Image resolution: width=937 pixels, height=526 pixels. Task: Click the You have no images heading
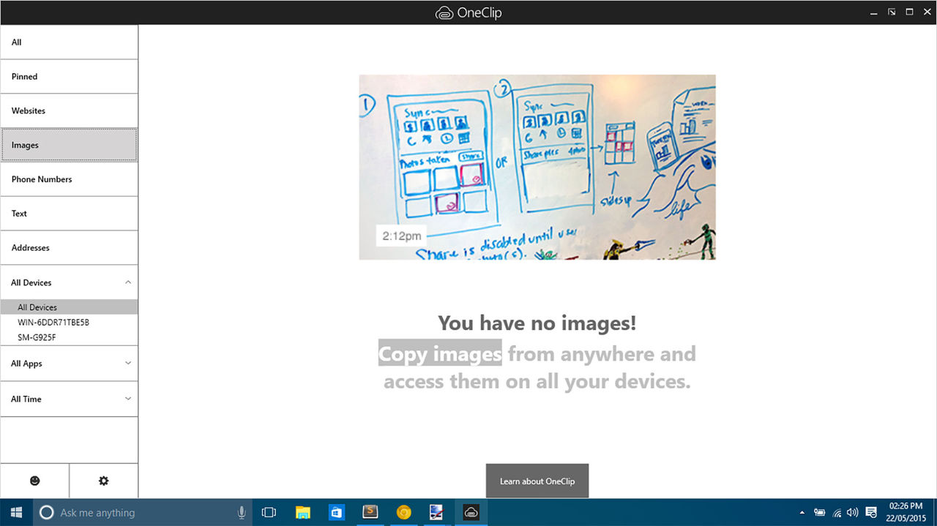[537, 323]
